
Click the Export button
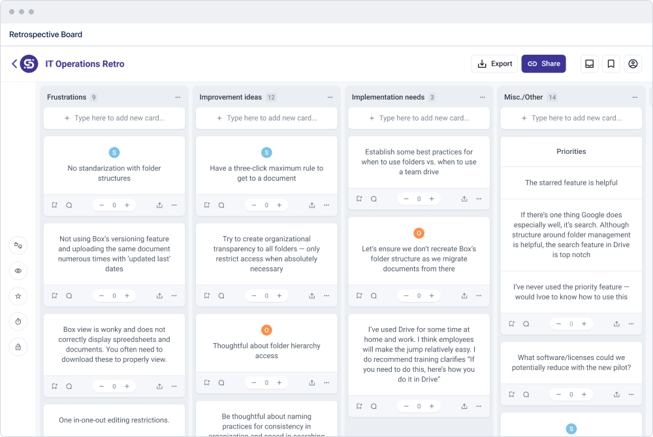click(494, 64)
